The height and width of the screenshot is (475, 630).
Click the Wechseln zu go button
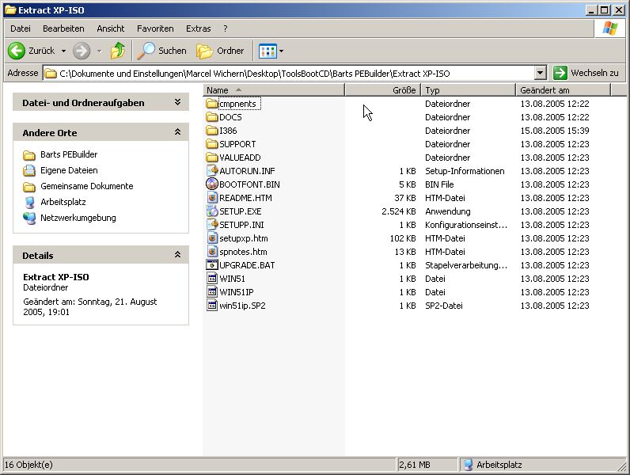coord(586,73)
